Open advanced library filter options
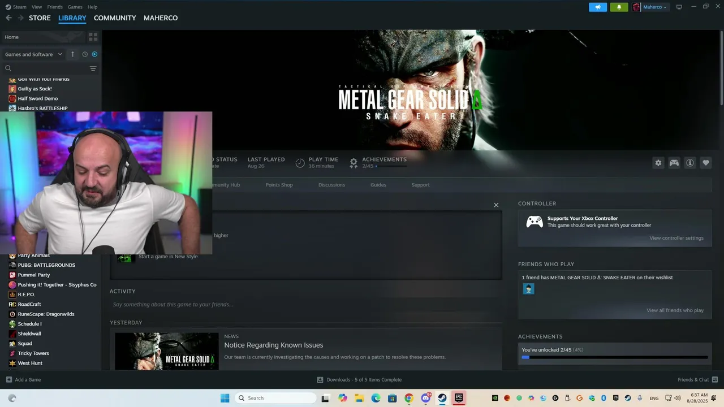The height and width of the screenshot is (407, 724). pyautogui.click(x=93, y=68)
